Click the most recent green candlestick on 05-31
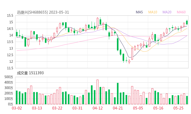Image resolution: width=191 pixels, height=114 pixels. click(187, 23)
